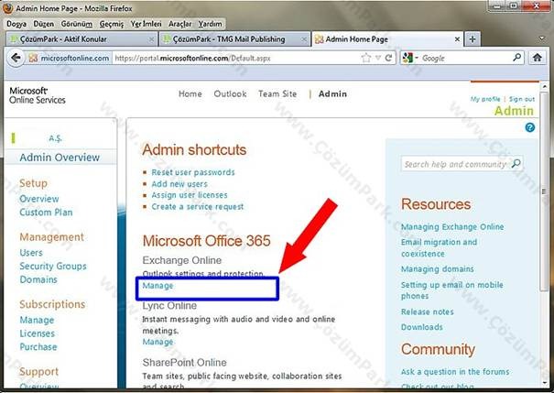The height and width of the screenshot is (393, 554).
Task: Open Security Groups in sidebar
Action: (x=53, y=267)
